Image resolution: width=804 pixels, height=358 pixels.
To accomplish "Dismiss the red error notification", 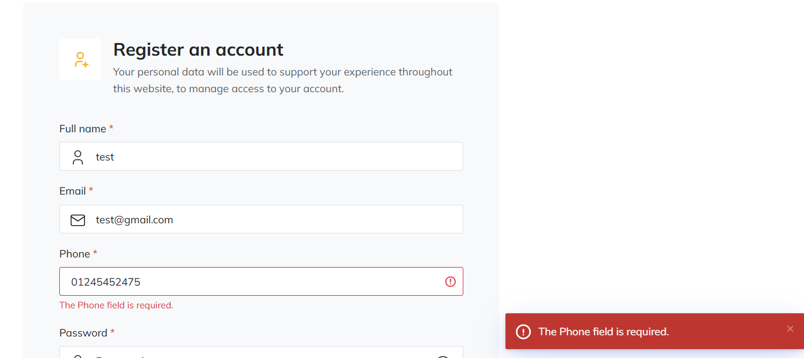I will (x=790, y=329).
